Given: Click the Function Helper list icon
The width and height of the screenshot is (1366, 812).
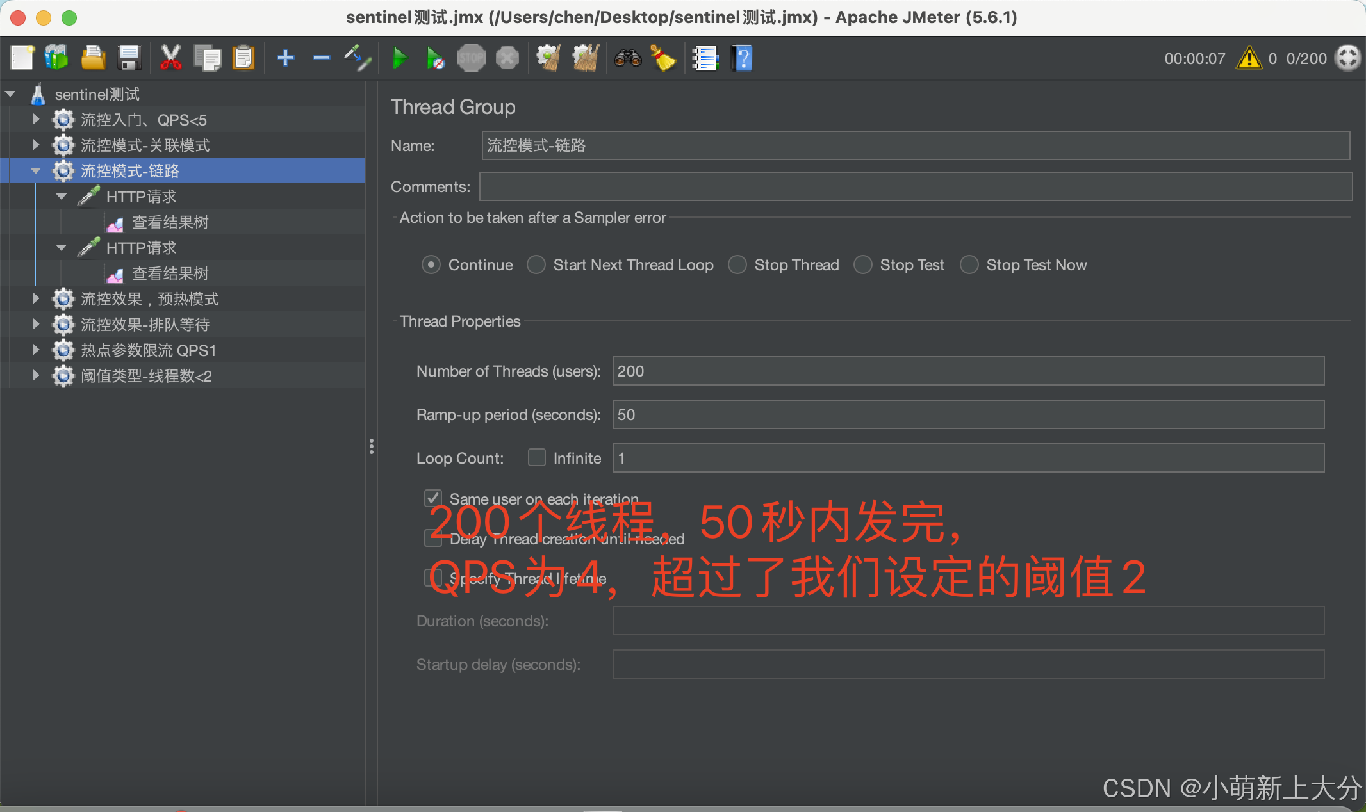Looking at the screenshot, I should click(x=705, y=58).
